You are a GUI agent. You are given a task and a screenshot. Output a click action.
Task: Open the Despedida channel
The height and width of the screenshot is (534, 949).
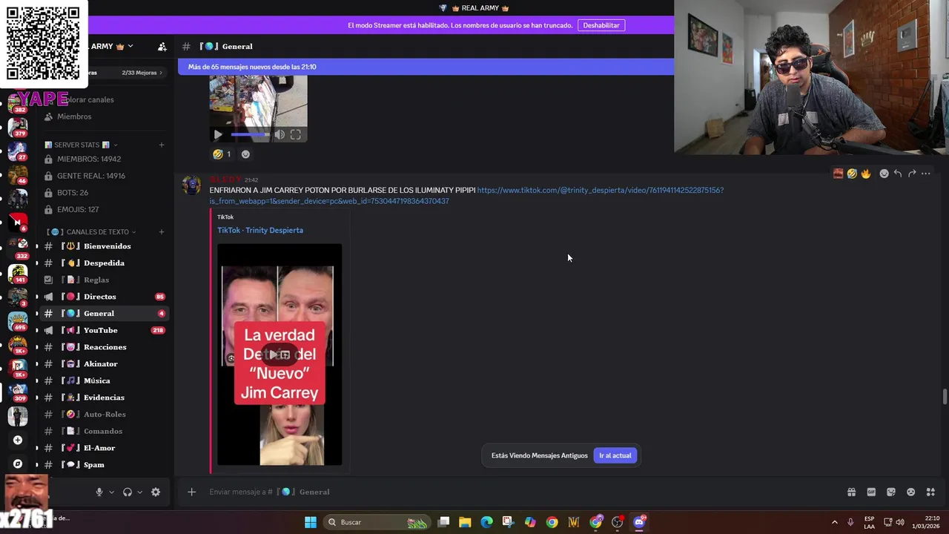coord(105,263)
